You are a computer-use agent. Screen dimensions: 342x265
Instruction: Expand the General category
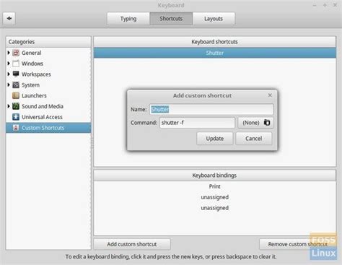coord(9,53)
